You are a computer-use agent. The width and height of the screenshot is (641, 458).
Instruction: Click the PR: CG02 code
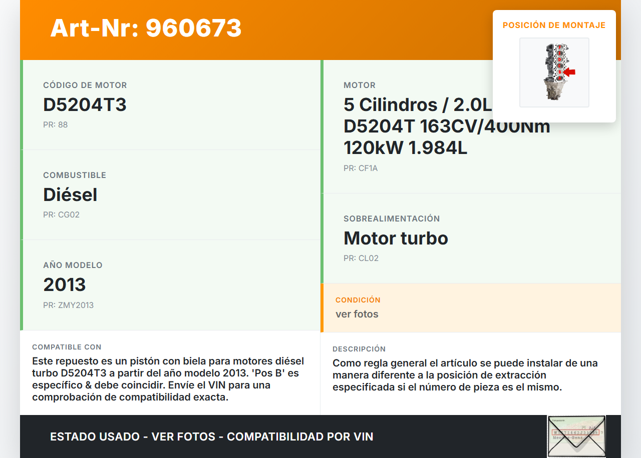coord(61,214)
